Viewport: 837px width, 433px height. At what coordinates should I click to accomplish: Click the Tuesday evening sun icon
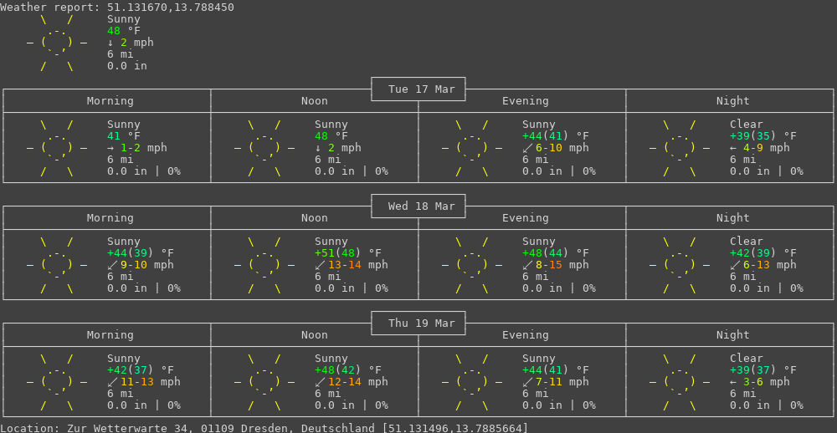(x=472, y=148)
